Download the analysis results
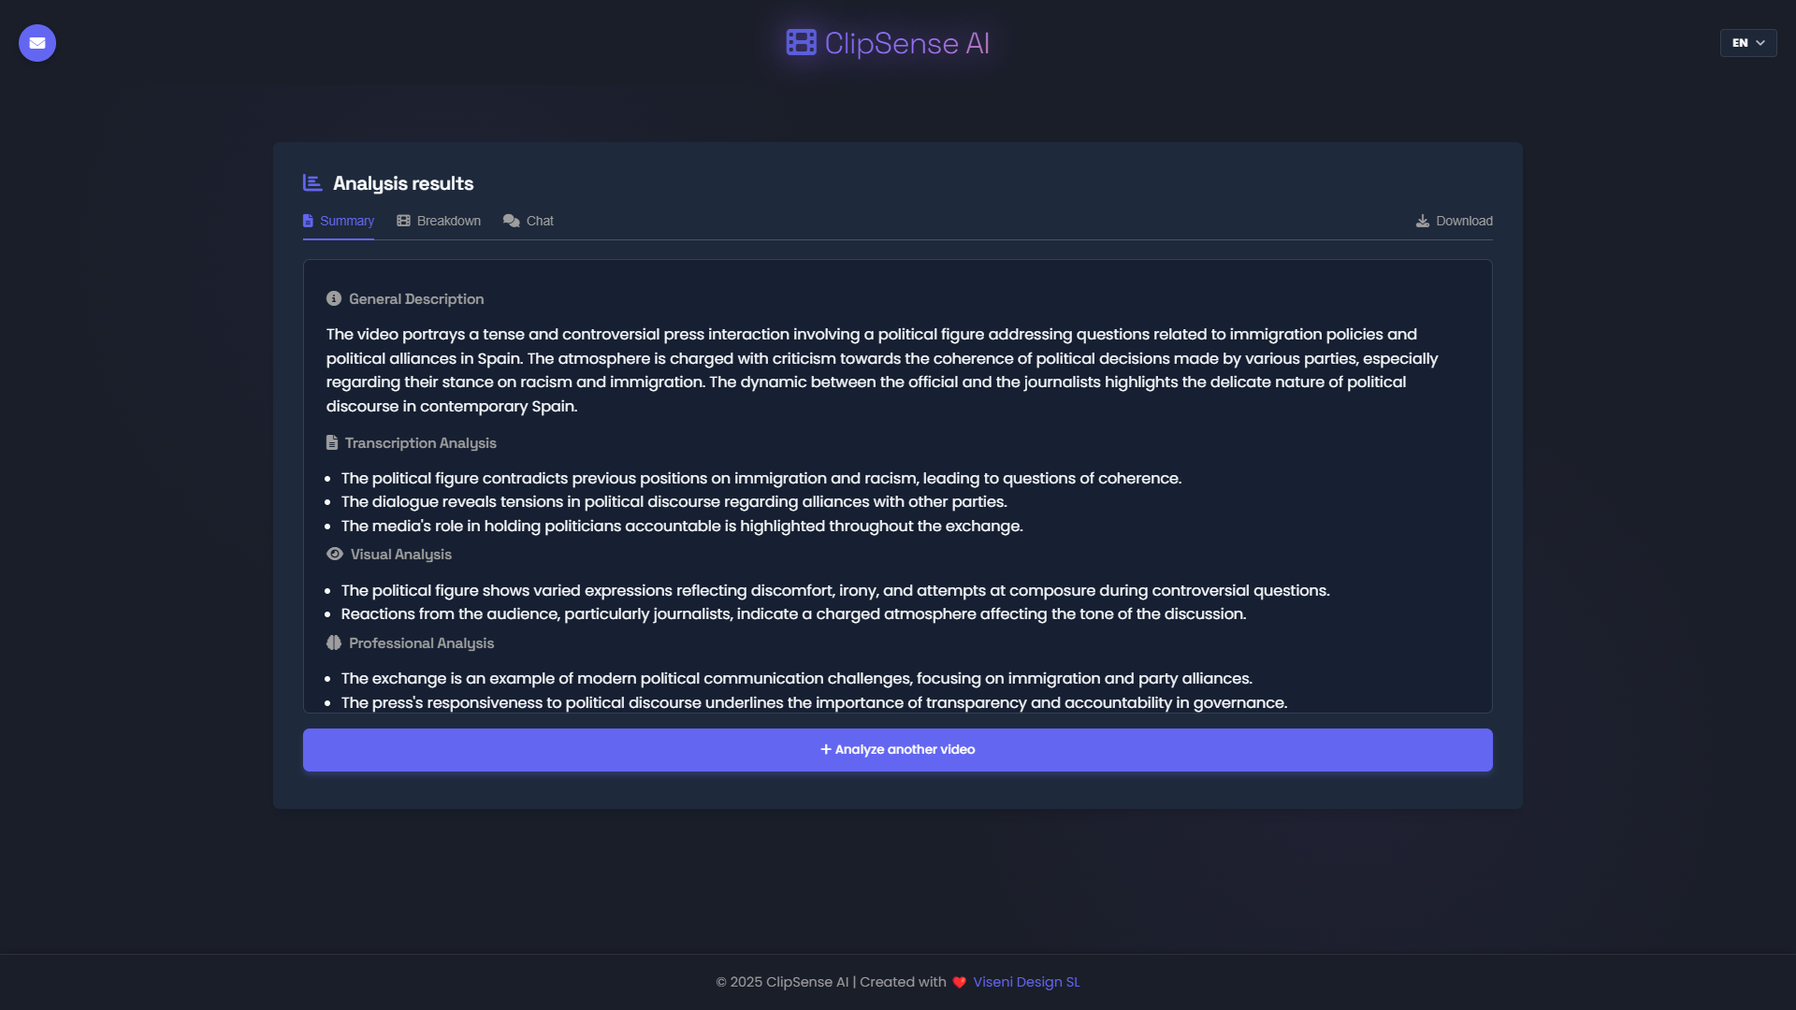 point(1464,222)
